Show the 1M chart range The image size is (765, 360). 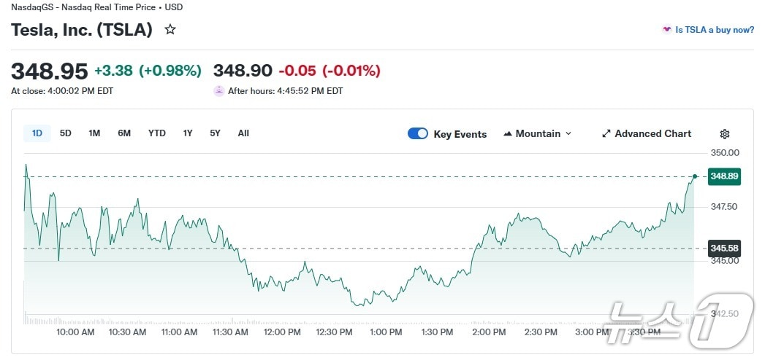click(x=94, y=133)
